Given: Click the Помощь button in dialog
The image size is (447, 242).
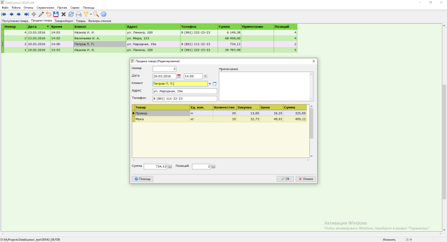Looking at the screenshot, I should 142,179.
